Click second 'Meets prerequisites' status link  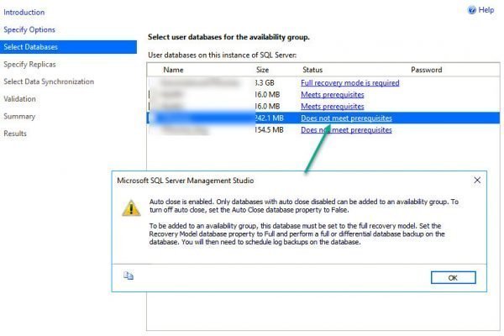pyautogui.click(x=332, y=107)
